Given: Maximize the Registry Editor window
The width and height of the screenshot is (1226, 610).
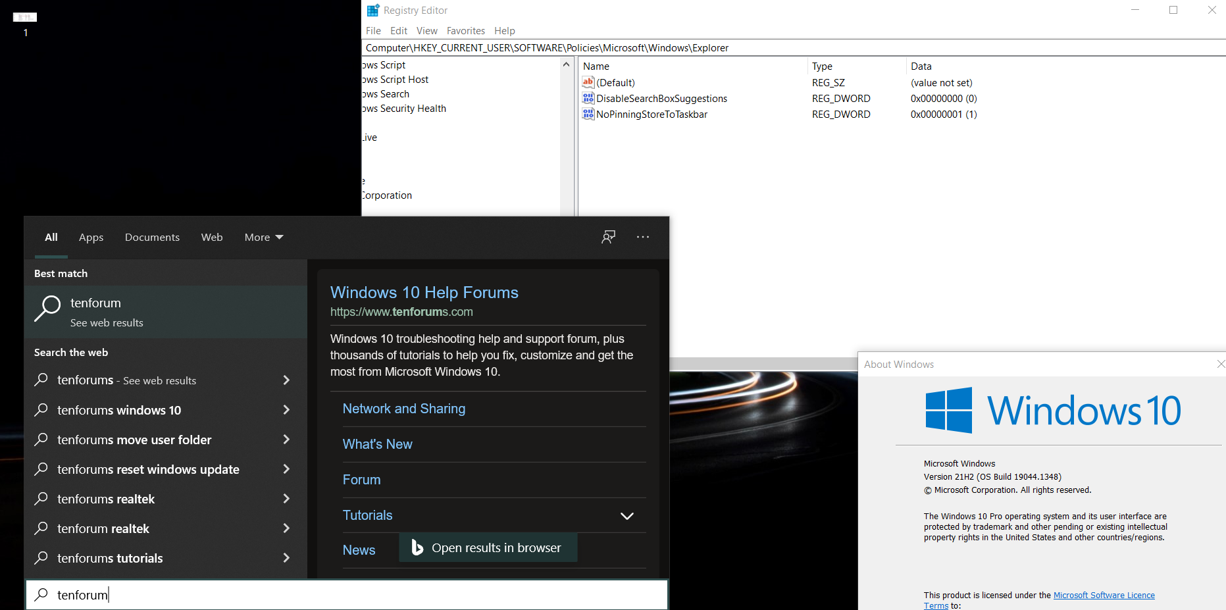Looking at the screenshot, I should (1173, 10).
